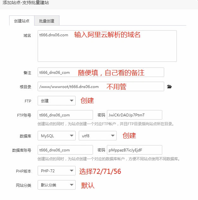Image resolution: width=198 pixels, height=200 pixels.
Task: Open the FTP 创建 dropdown
Action: [x=57, y=101]
